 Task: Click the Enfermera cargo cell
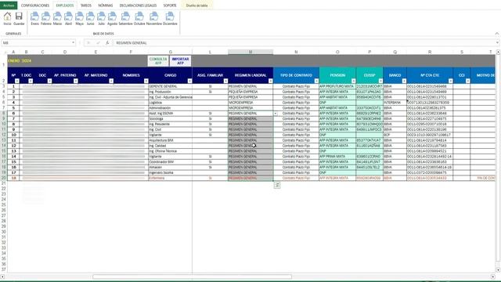(x=171, y=178)
